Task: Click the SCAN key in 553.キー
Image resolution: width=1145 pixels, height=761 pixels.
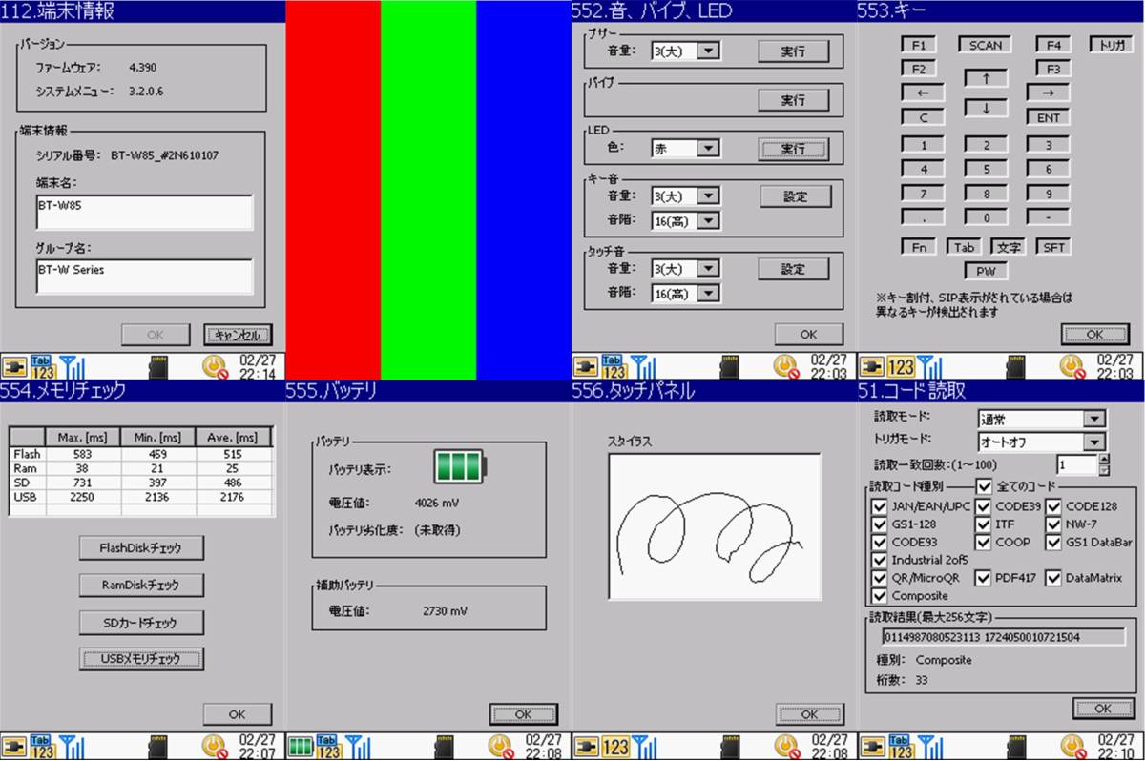Action: tap(986, 45)
